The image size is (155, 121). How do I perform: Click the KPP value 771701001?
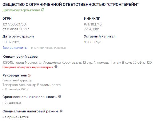(92, 29)
